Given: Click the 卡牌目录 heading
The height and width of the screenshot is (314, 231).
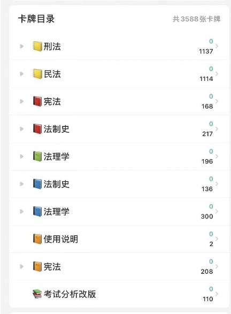Looking at the screenshot, I should [x=36, y=19].
